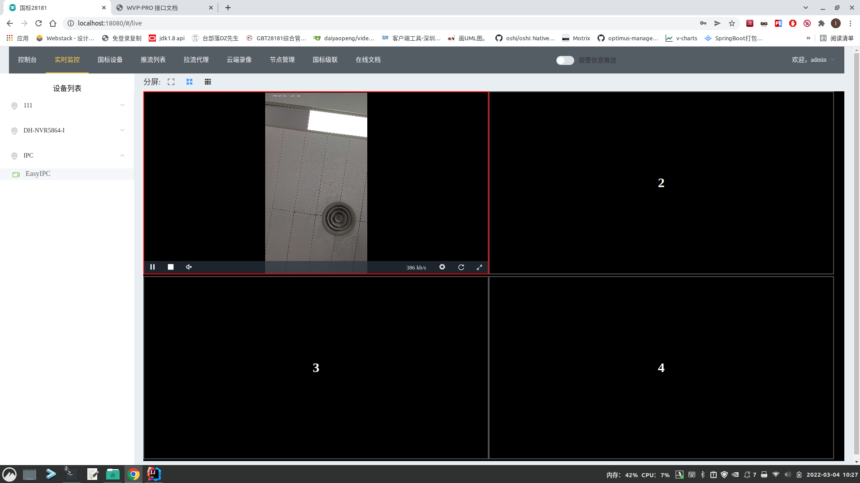
Task: Collapse the IPC device node
Action: pos(122,155)
